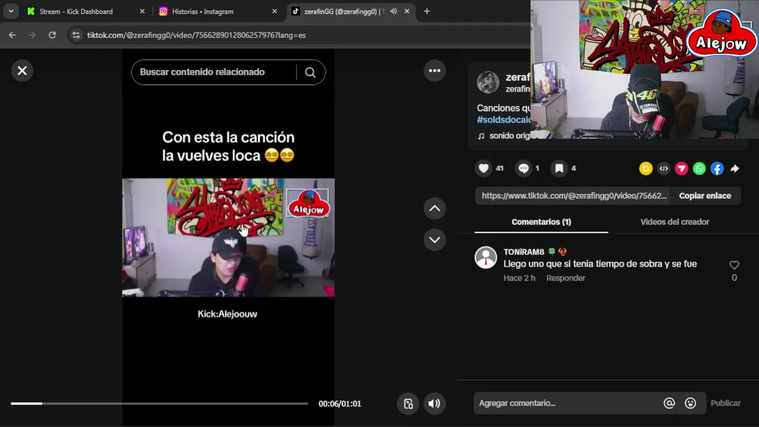Viewport: 759px width, 427px height.
Task: Mute the video volume speaker icon
Action: 435,403
